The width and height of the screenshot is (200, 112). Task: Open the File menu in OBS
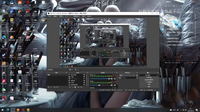[50, 16]
